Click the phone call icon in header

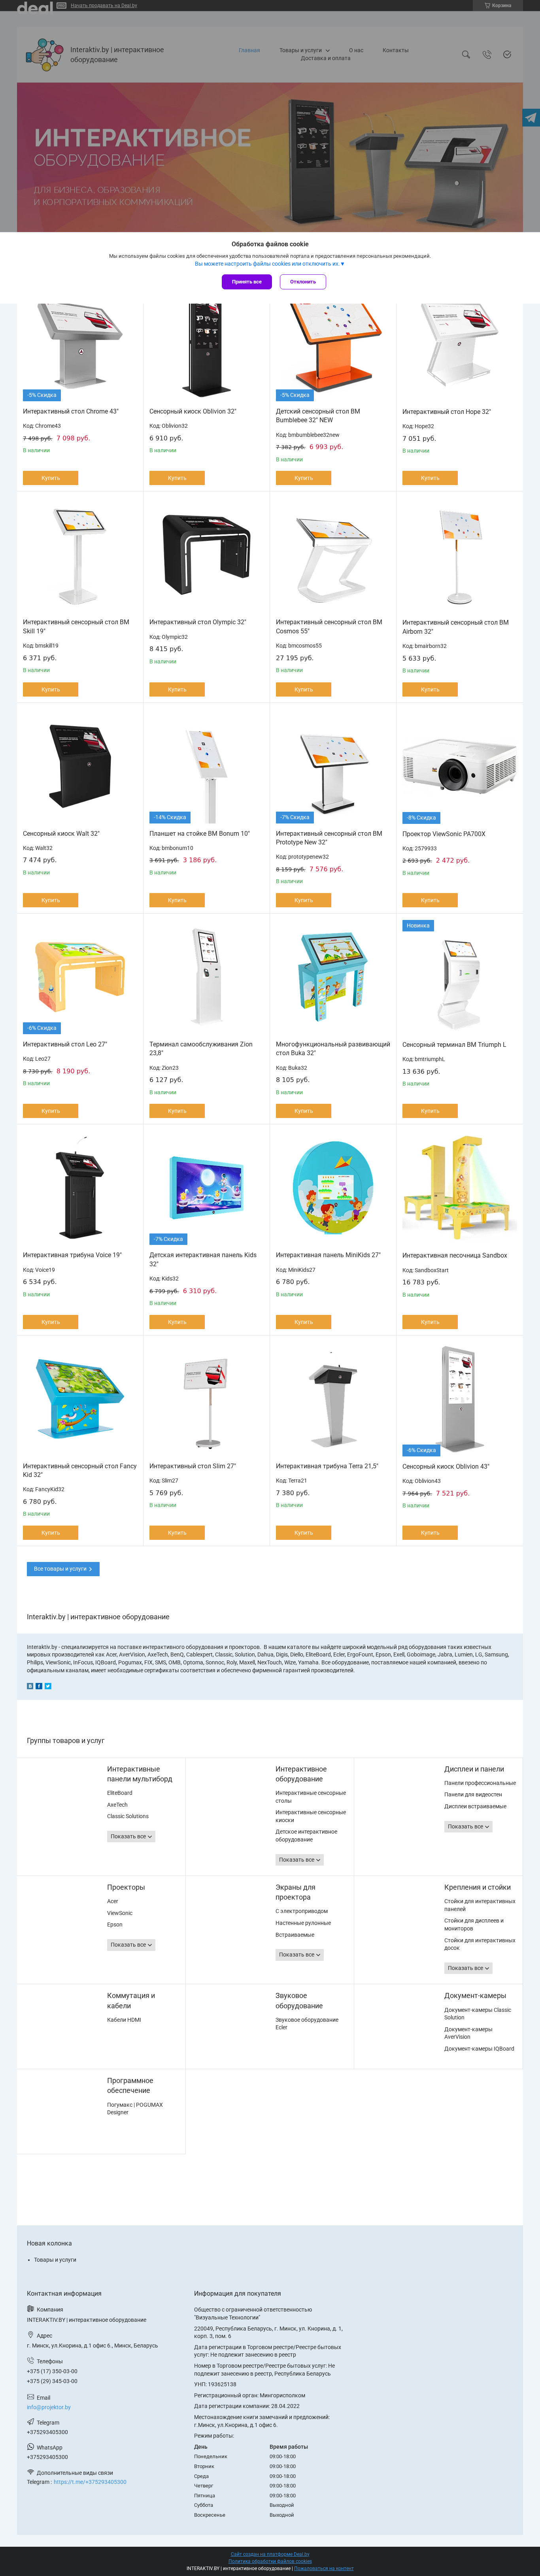click(x=486, y=54)
